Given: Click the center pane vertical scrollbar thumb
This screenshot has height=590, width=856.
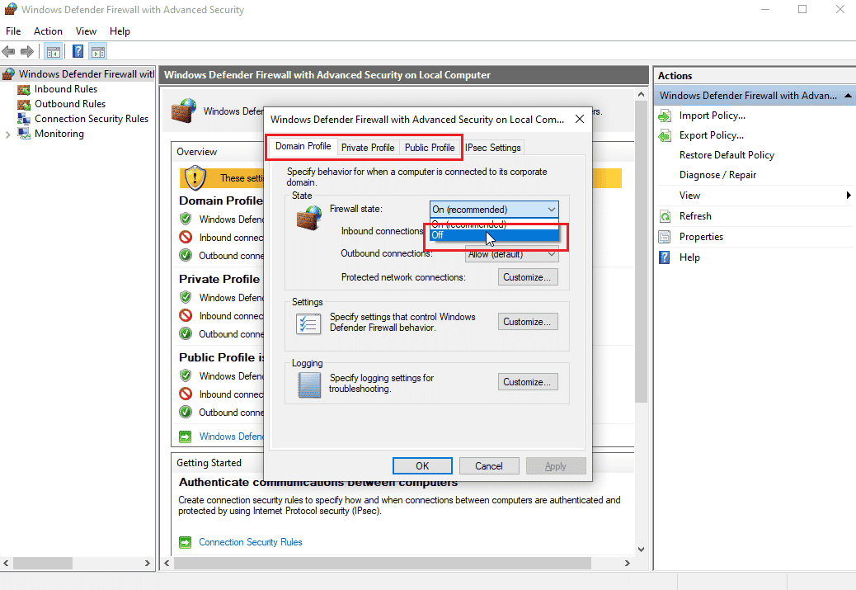Looking at the screenshot, I should coord(641,252).
